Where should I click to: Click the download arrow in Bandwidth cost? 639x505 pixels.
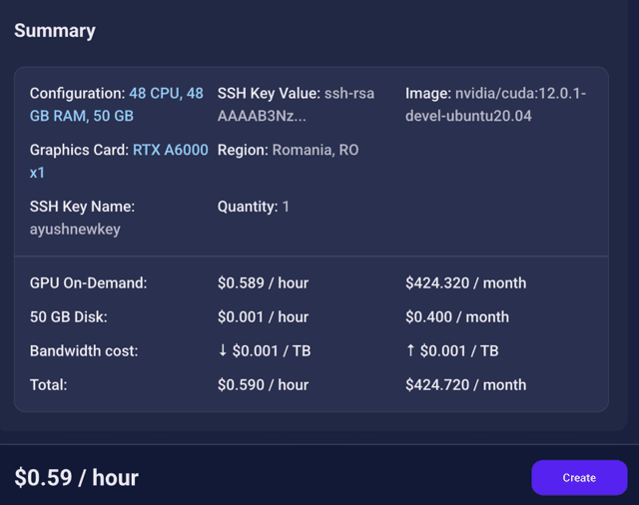click(x=223, y=350)
